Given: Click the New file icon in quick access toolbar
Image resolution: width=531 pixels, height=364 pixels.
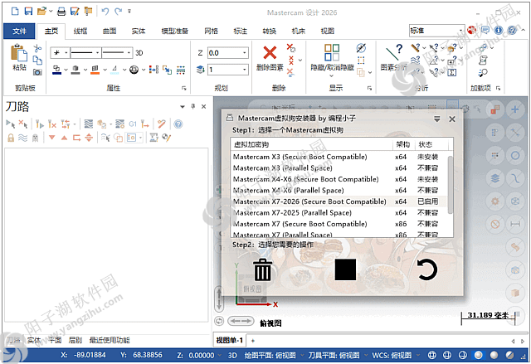Looking at the screenshot, I should click(15, 12).
